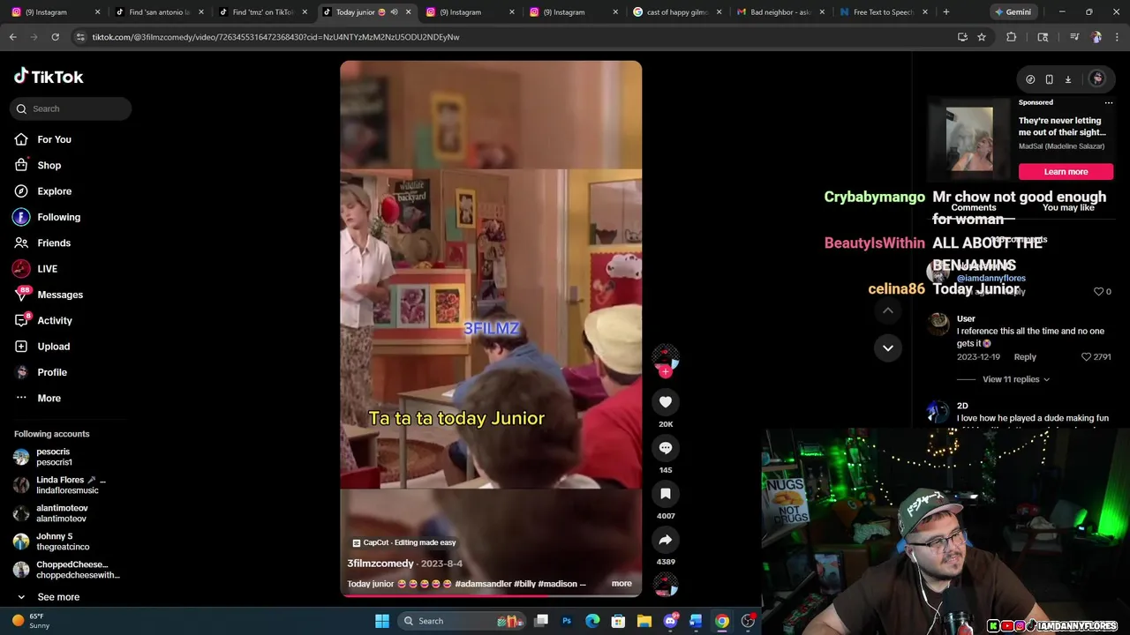The height and width of the screenshot is (635, 1130).
Task: Click the For You home icon
Action: (21, 139)
